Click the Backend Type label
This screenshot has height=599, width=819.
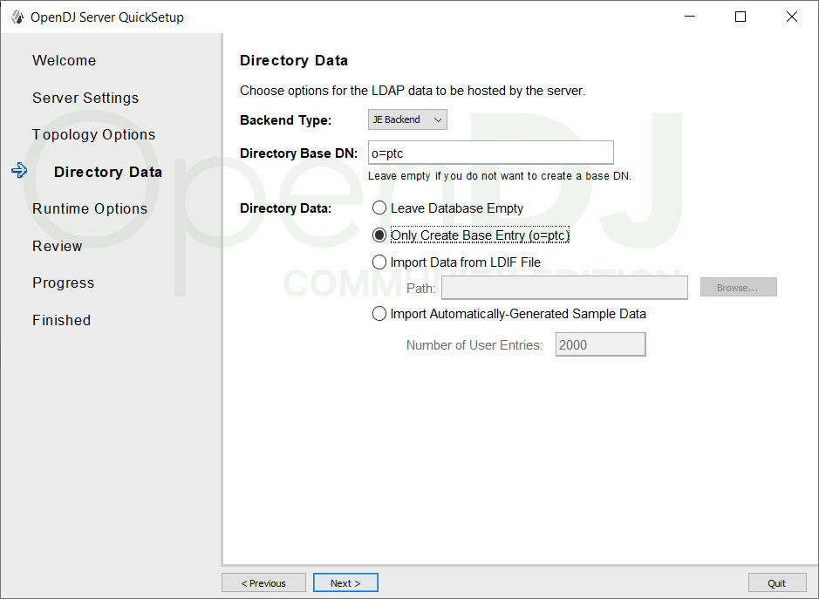click(x=286, y=120)
